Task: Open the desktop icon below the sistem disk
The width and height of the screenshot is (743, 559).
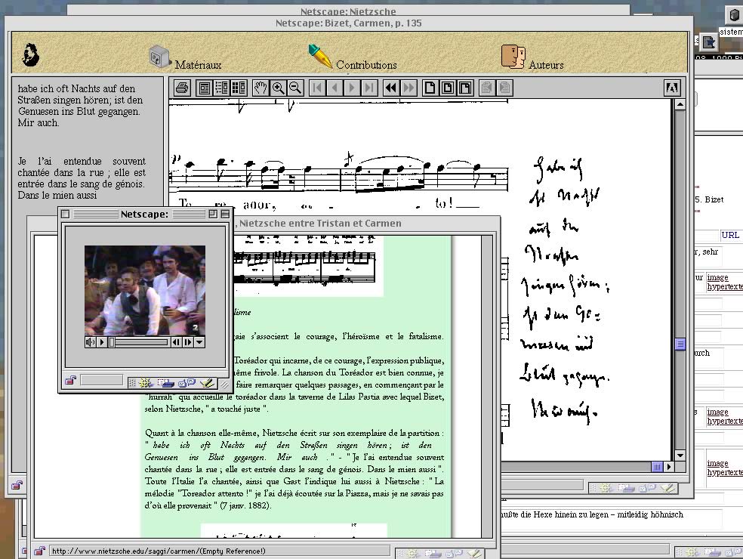Action: (709, 42)
